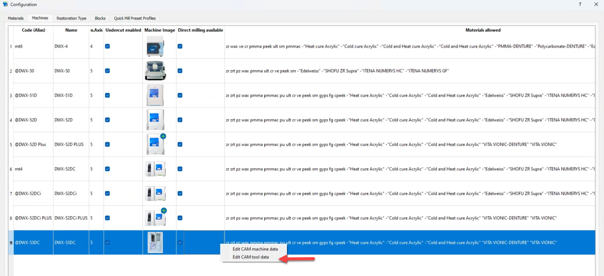Image resolution: width=604 pixels, height=276 pixels.
Task: Click the DWX-52D PLUS name cell
Action: click(71, 144)
